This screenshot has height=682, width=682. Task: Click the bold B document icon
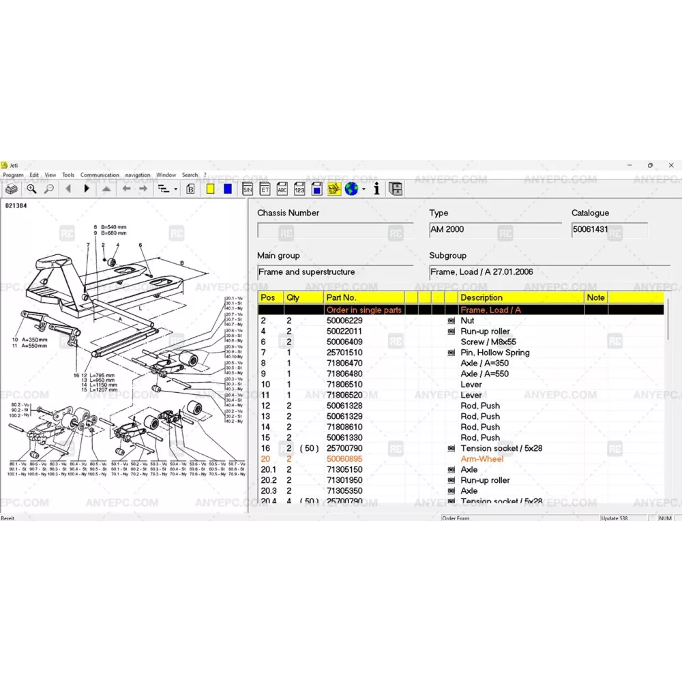tap(191, 189)
